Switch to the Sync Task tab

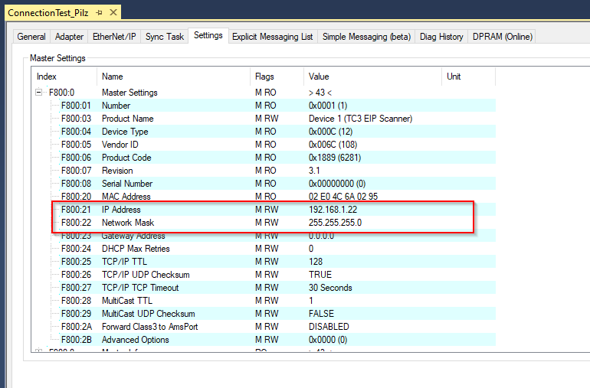165,37
